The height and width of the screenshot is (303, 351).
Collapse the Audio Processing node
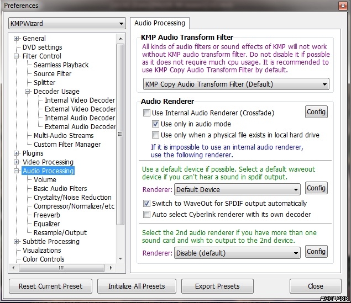[x=16, y=171]
